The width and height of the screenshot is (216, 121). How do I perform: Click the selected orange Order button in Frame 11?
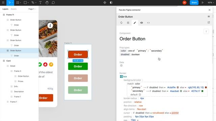[78, 54]
